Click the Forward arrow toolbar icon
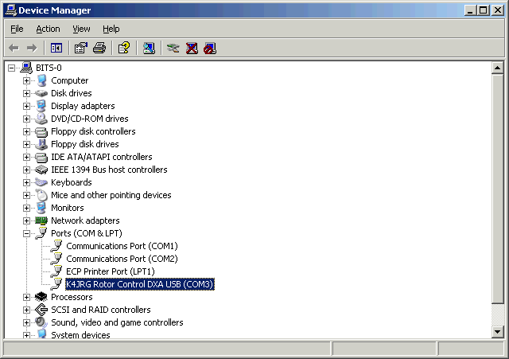509x359 pixels. (32, 48)
